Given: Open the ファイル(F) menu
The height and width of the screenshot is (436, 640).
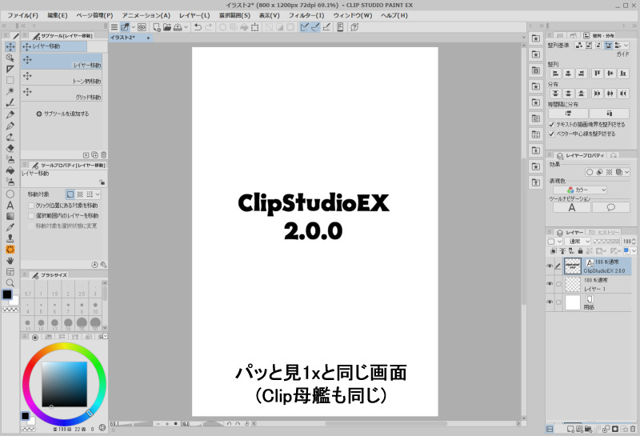Looking at the screenshot, I should tap(23, 15).
